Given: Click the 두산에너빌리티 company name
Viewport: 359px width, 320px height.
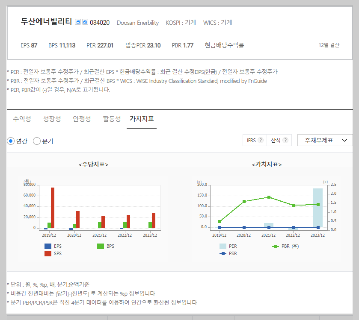Looking at the screenshot, I should tap(47, 22).
